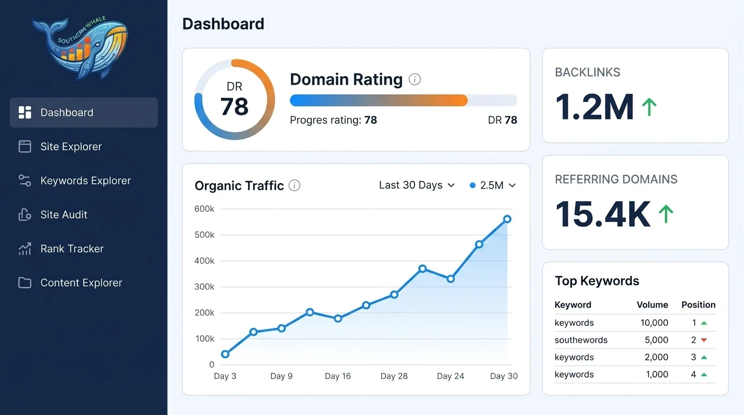Viewport: 744px width, 415px height.
Task: Click the Content Explorer folder icon
Action: [25, 283]
